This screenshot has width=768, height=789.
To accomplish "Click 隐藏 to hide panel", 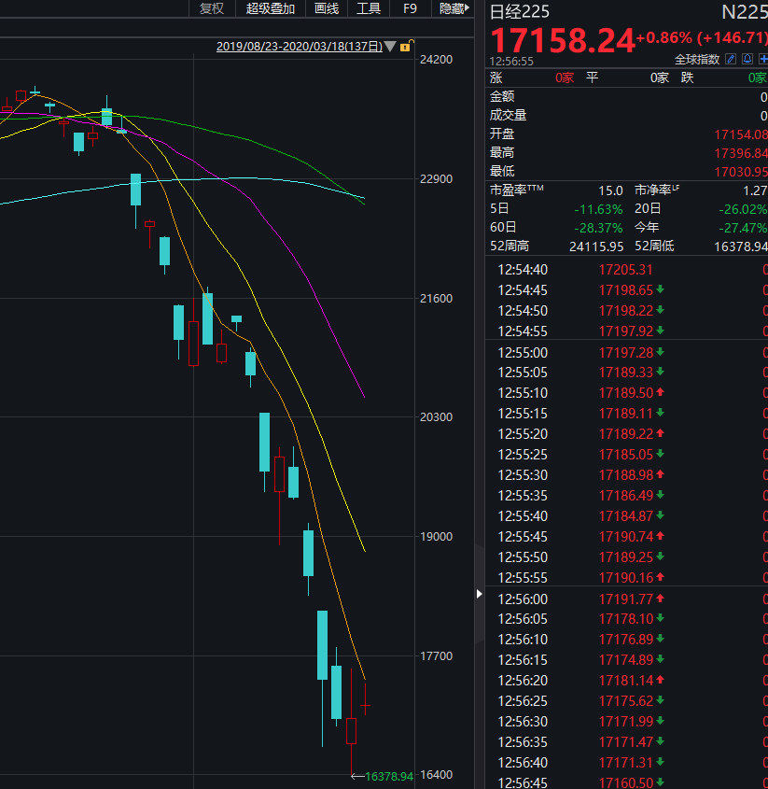I will point(454,8).
